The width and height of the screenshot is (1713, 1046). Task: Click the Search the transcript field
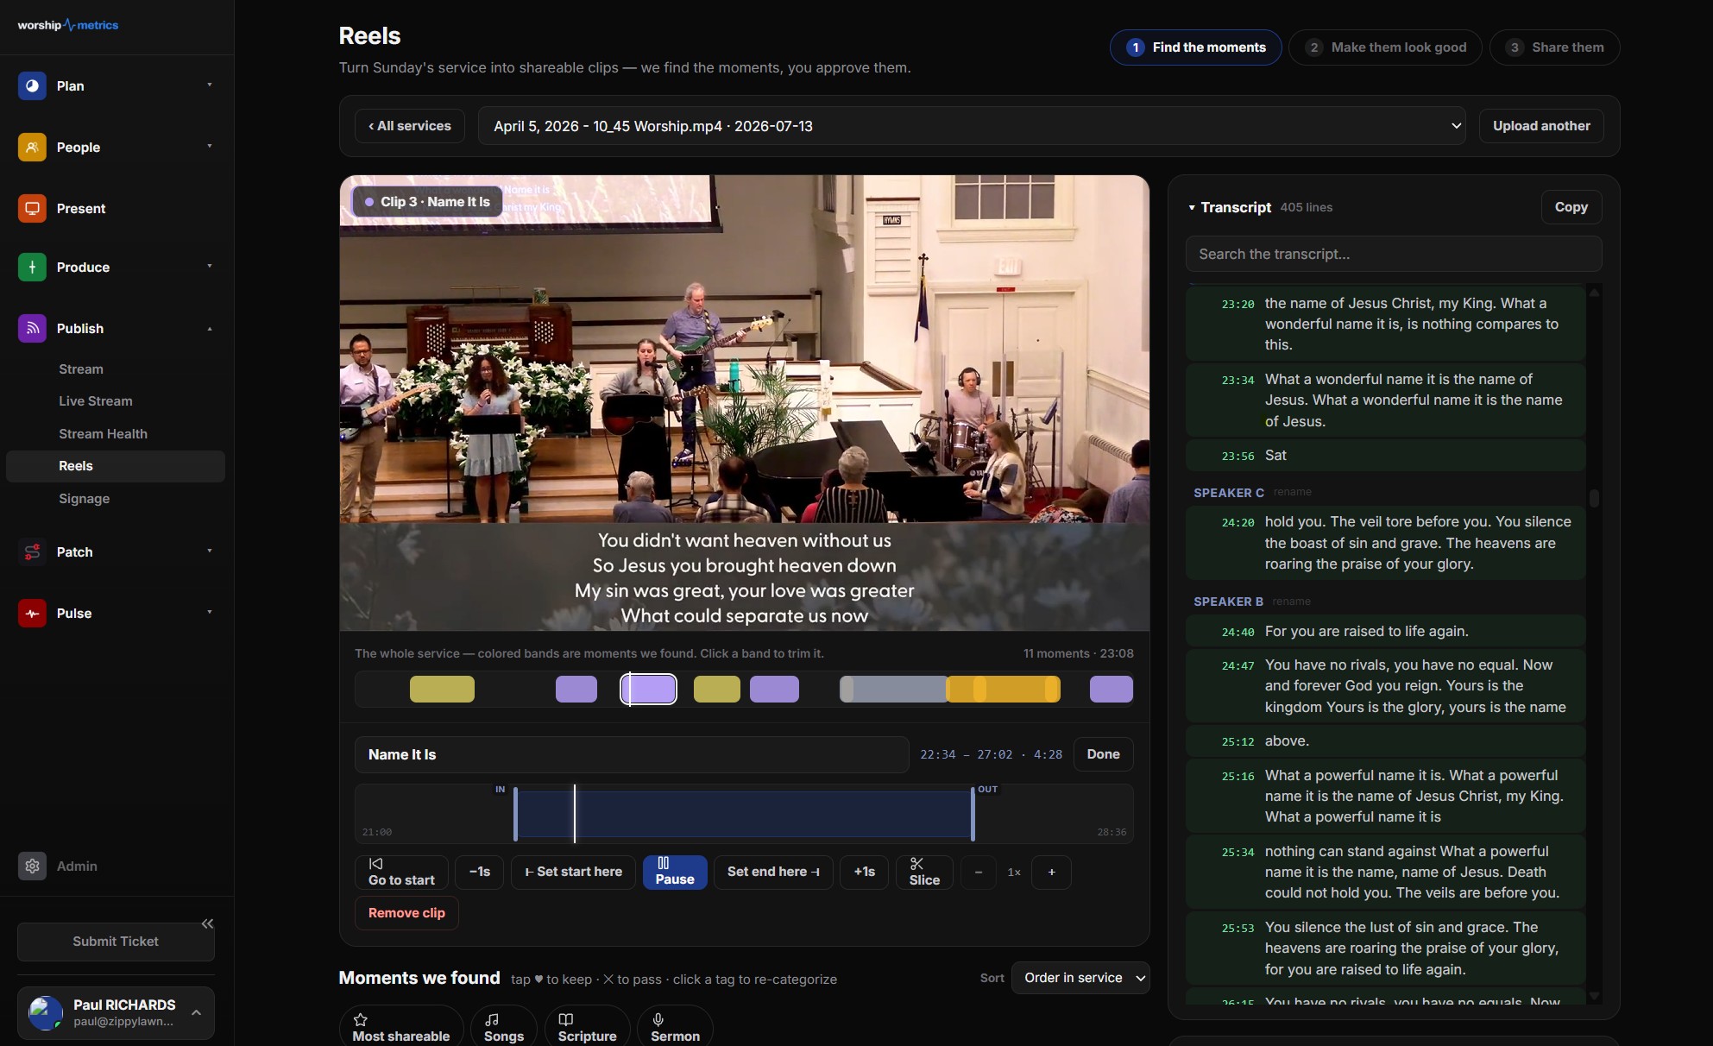click(1394, 254)
